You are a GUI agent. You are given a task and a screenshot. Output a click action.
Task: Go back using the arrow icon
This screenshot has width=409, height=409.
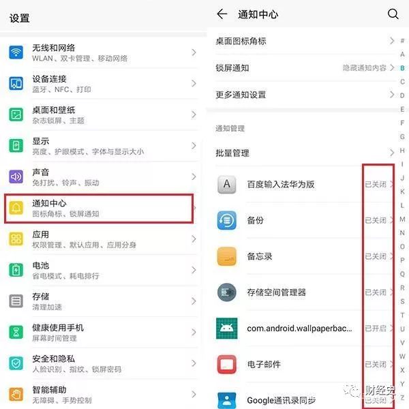pos(222,14)
